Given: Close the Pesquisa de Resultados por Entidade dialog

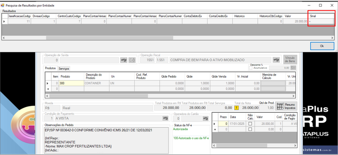Looking at the screenshot, I should point(332,5).
